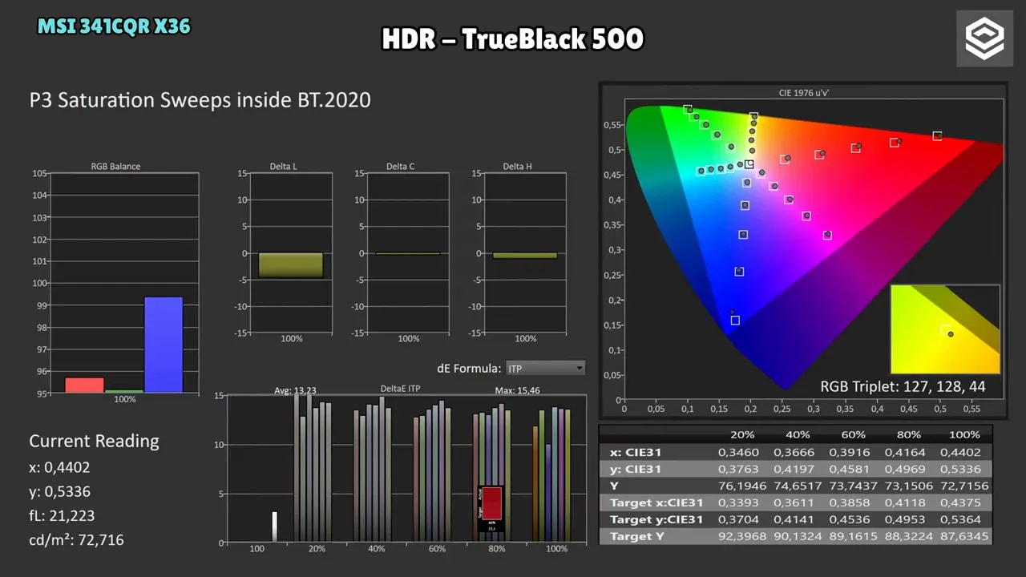Click the 'Max: 15,46' label

pos(517,391)
